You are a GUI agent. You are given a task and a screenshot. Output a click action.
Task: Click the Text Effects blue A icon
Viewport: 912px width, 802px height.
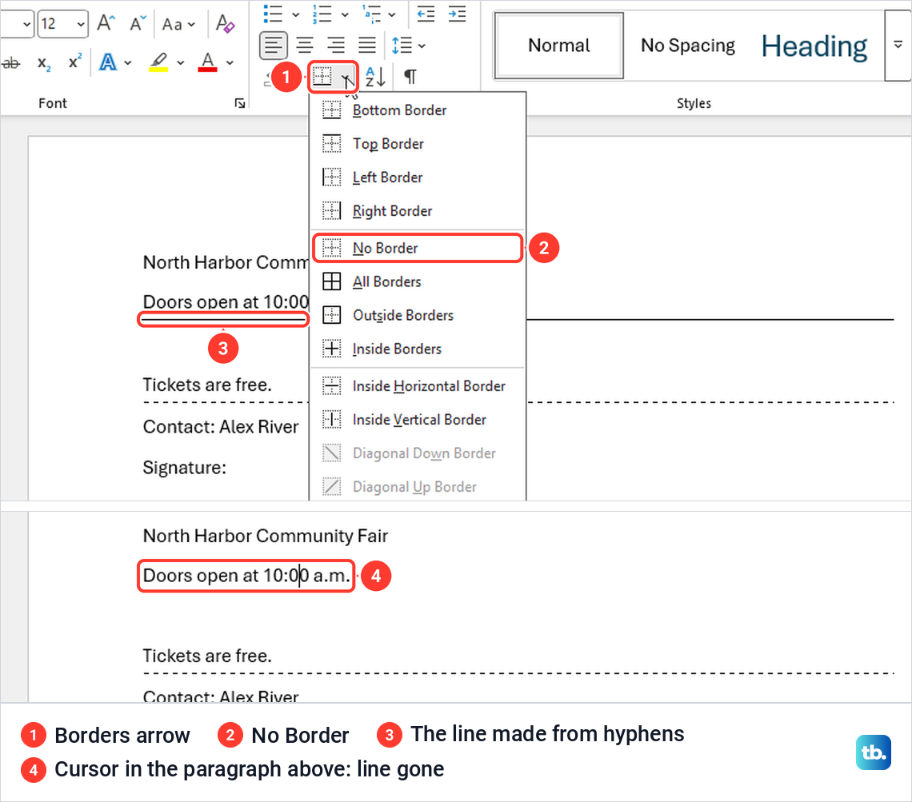click(108, 62)
